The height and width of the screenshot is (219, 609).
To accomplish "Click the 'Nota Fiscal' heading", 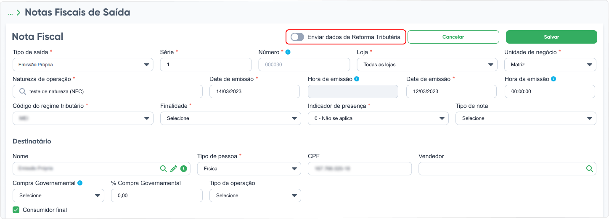I will click(x=37, y=36).
